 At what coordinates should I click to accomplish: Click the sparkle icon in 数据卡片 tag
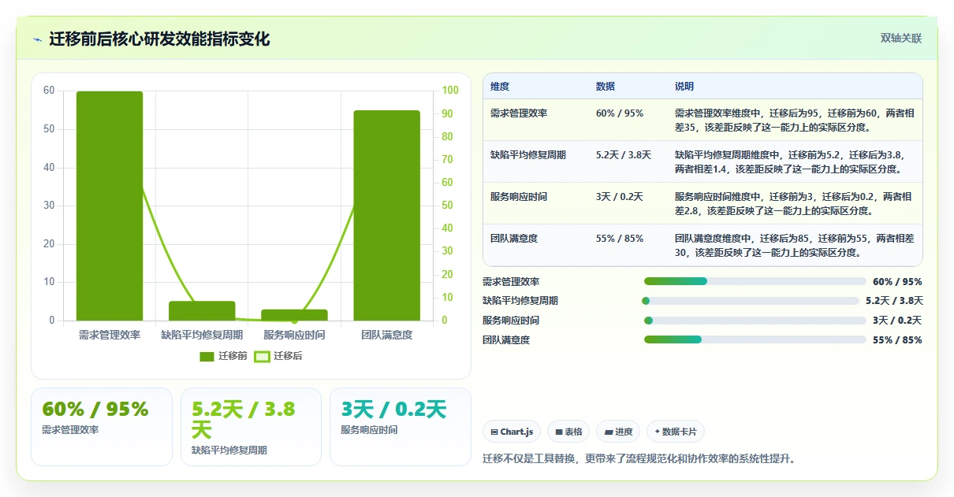point(657,432)
